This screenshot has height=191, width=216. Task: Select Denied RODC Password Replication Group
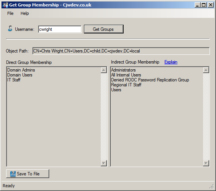[x=150, y=80]
